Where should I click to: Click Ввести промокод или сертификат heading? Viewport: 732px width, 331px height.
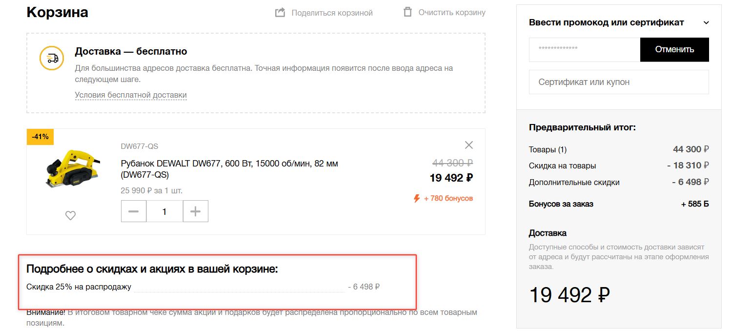606,22
